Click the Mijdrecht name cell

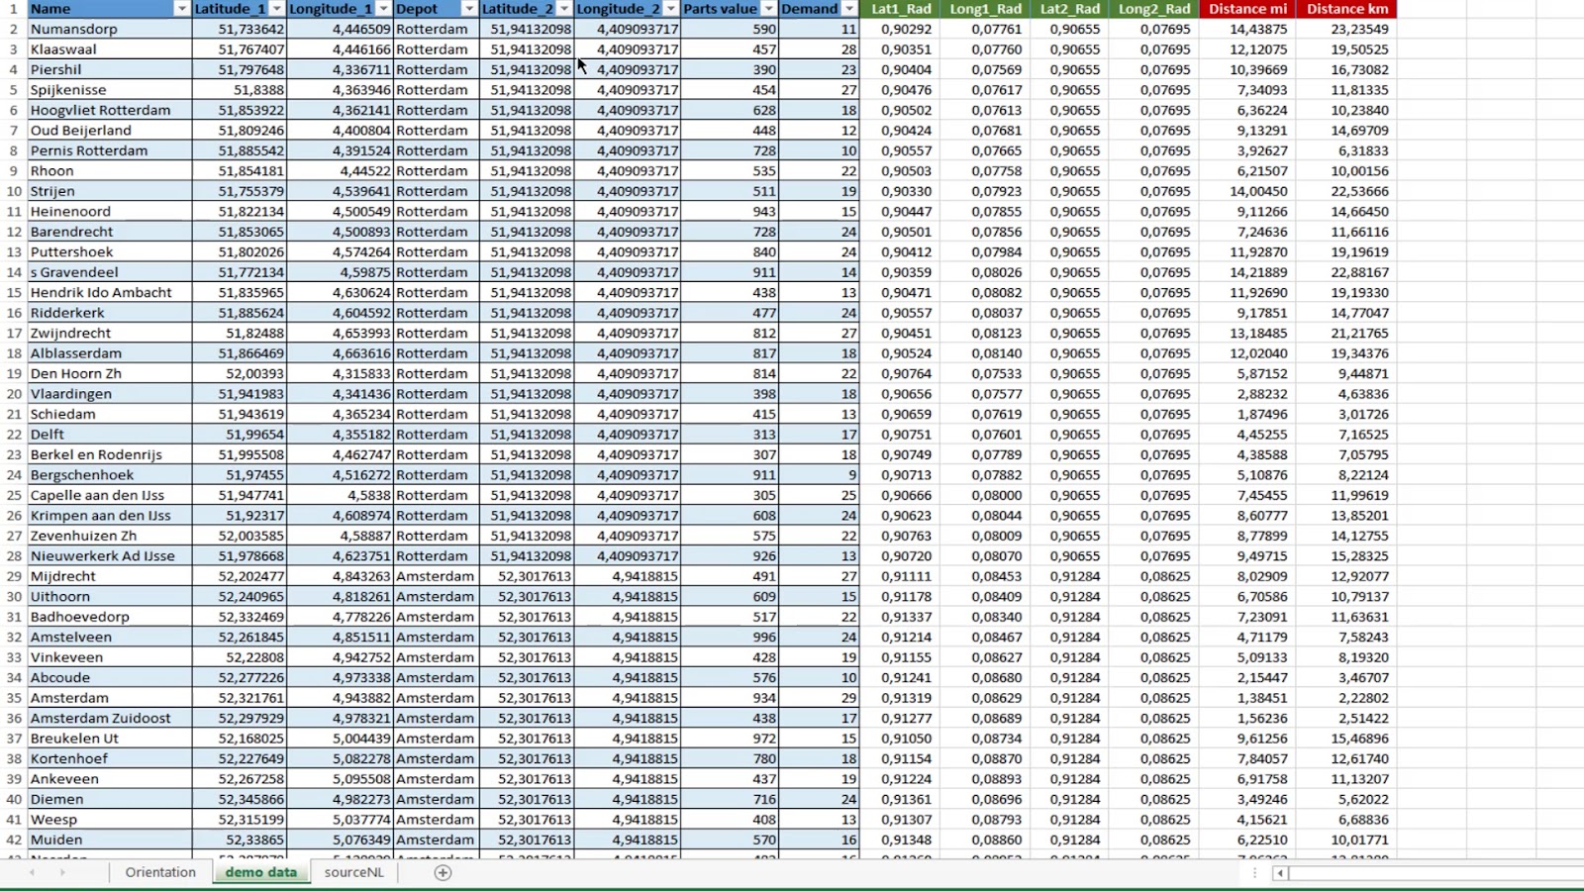110,577
